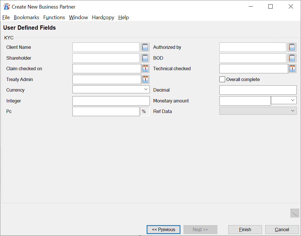Click notepad icon beside Authorized by field
This screenshot has width=301, height=236.
click(292, 47)
